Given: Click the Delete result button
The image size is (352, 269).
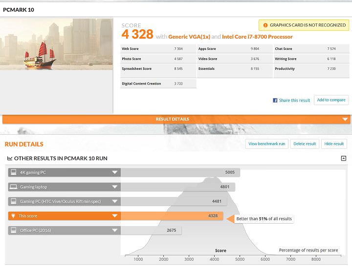Looking at the screenshot, I should pos(305,144).
